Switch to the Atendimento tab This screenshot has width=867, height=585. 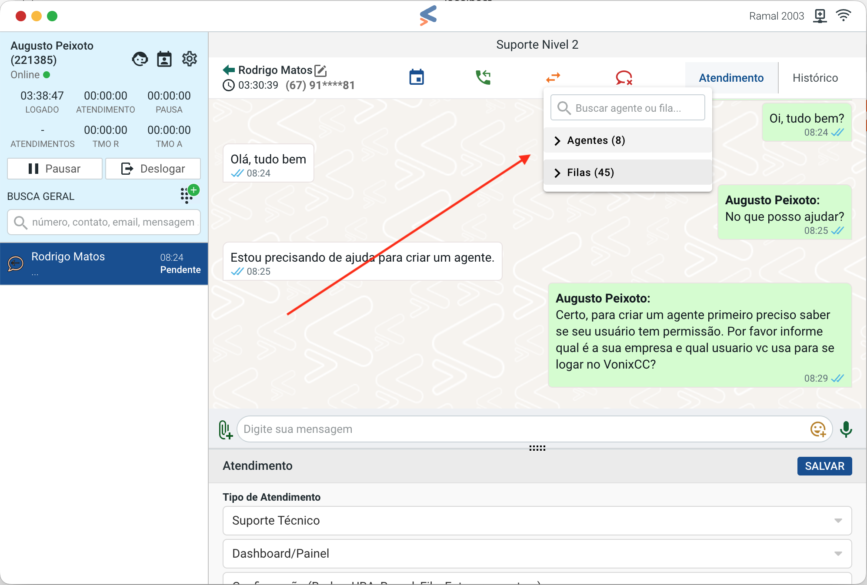tap(731, 78)
